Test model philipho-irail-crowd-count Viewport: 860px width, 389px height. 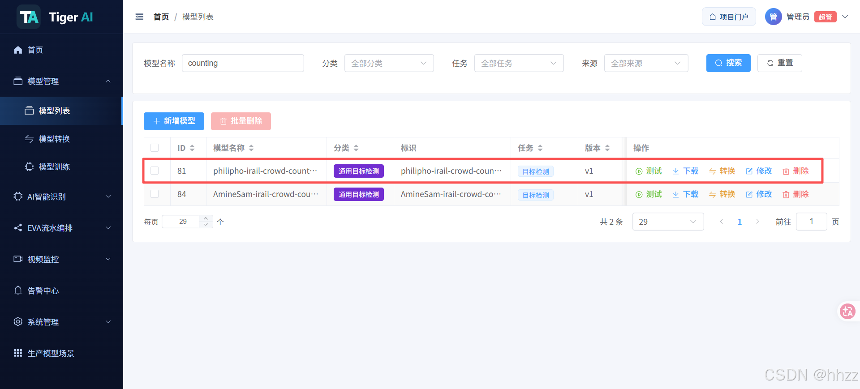click(649, 171)
